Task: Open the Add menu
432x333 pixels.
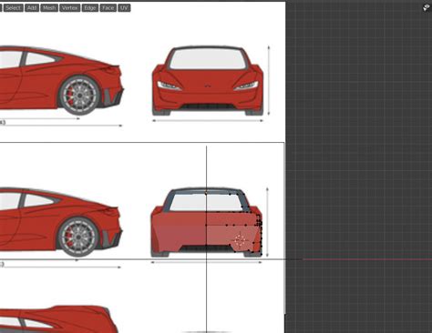Action: coord(32,7)
